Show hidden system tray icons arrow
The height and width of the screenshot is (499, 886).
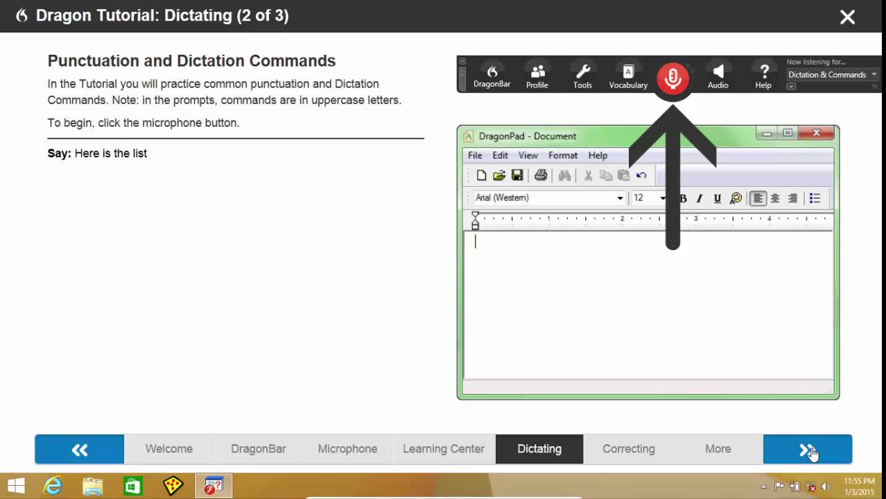pos(763,487)
